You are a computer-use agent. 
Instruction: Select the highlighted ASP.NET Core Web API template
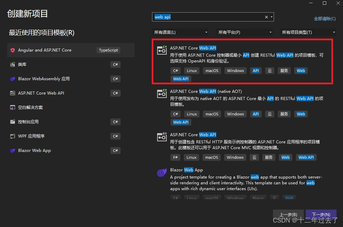[239, 61]
